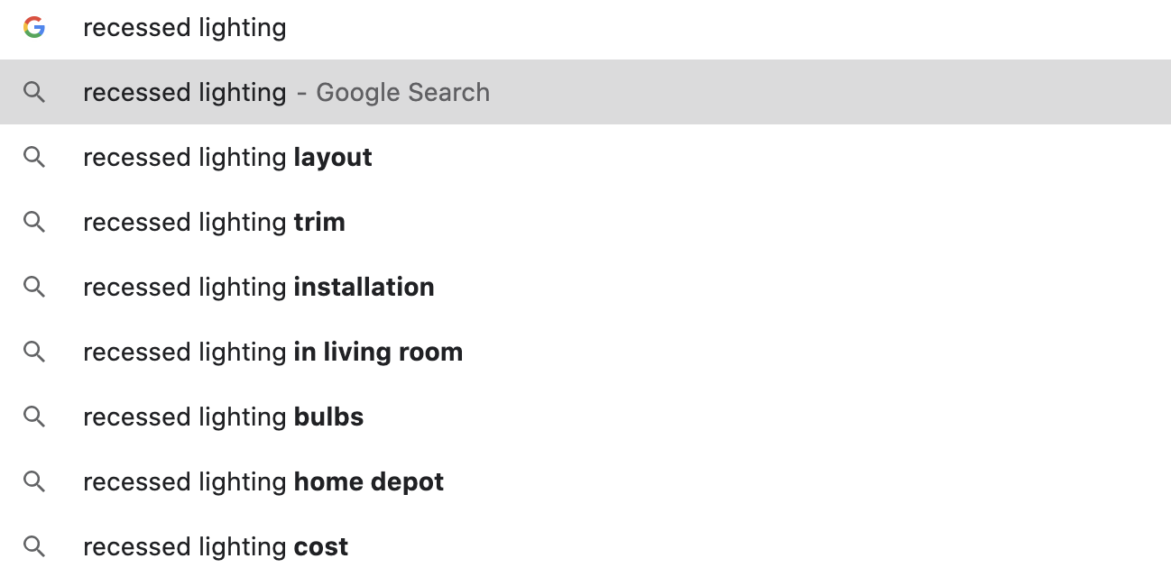The image size is (1171, 577).
Task: Click the Google G logo
Action: pos(34,27)
